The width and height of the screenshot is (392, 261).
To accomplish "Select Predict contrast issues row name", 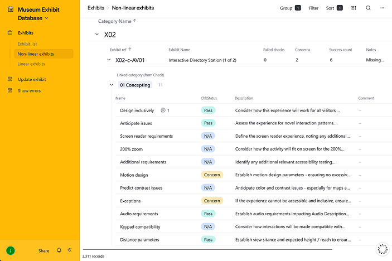I will (141, 188).
